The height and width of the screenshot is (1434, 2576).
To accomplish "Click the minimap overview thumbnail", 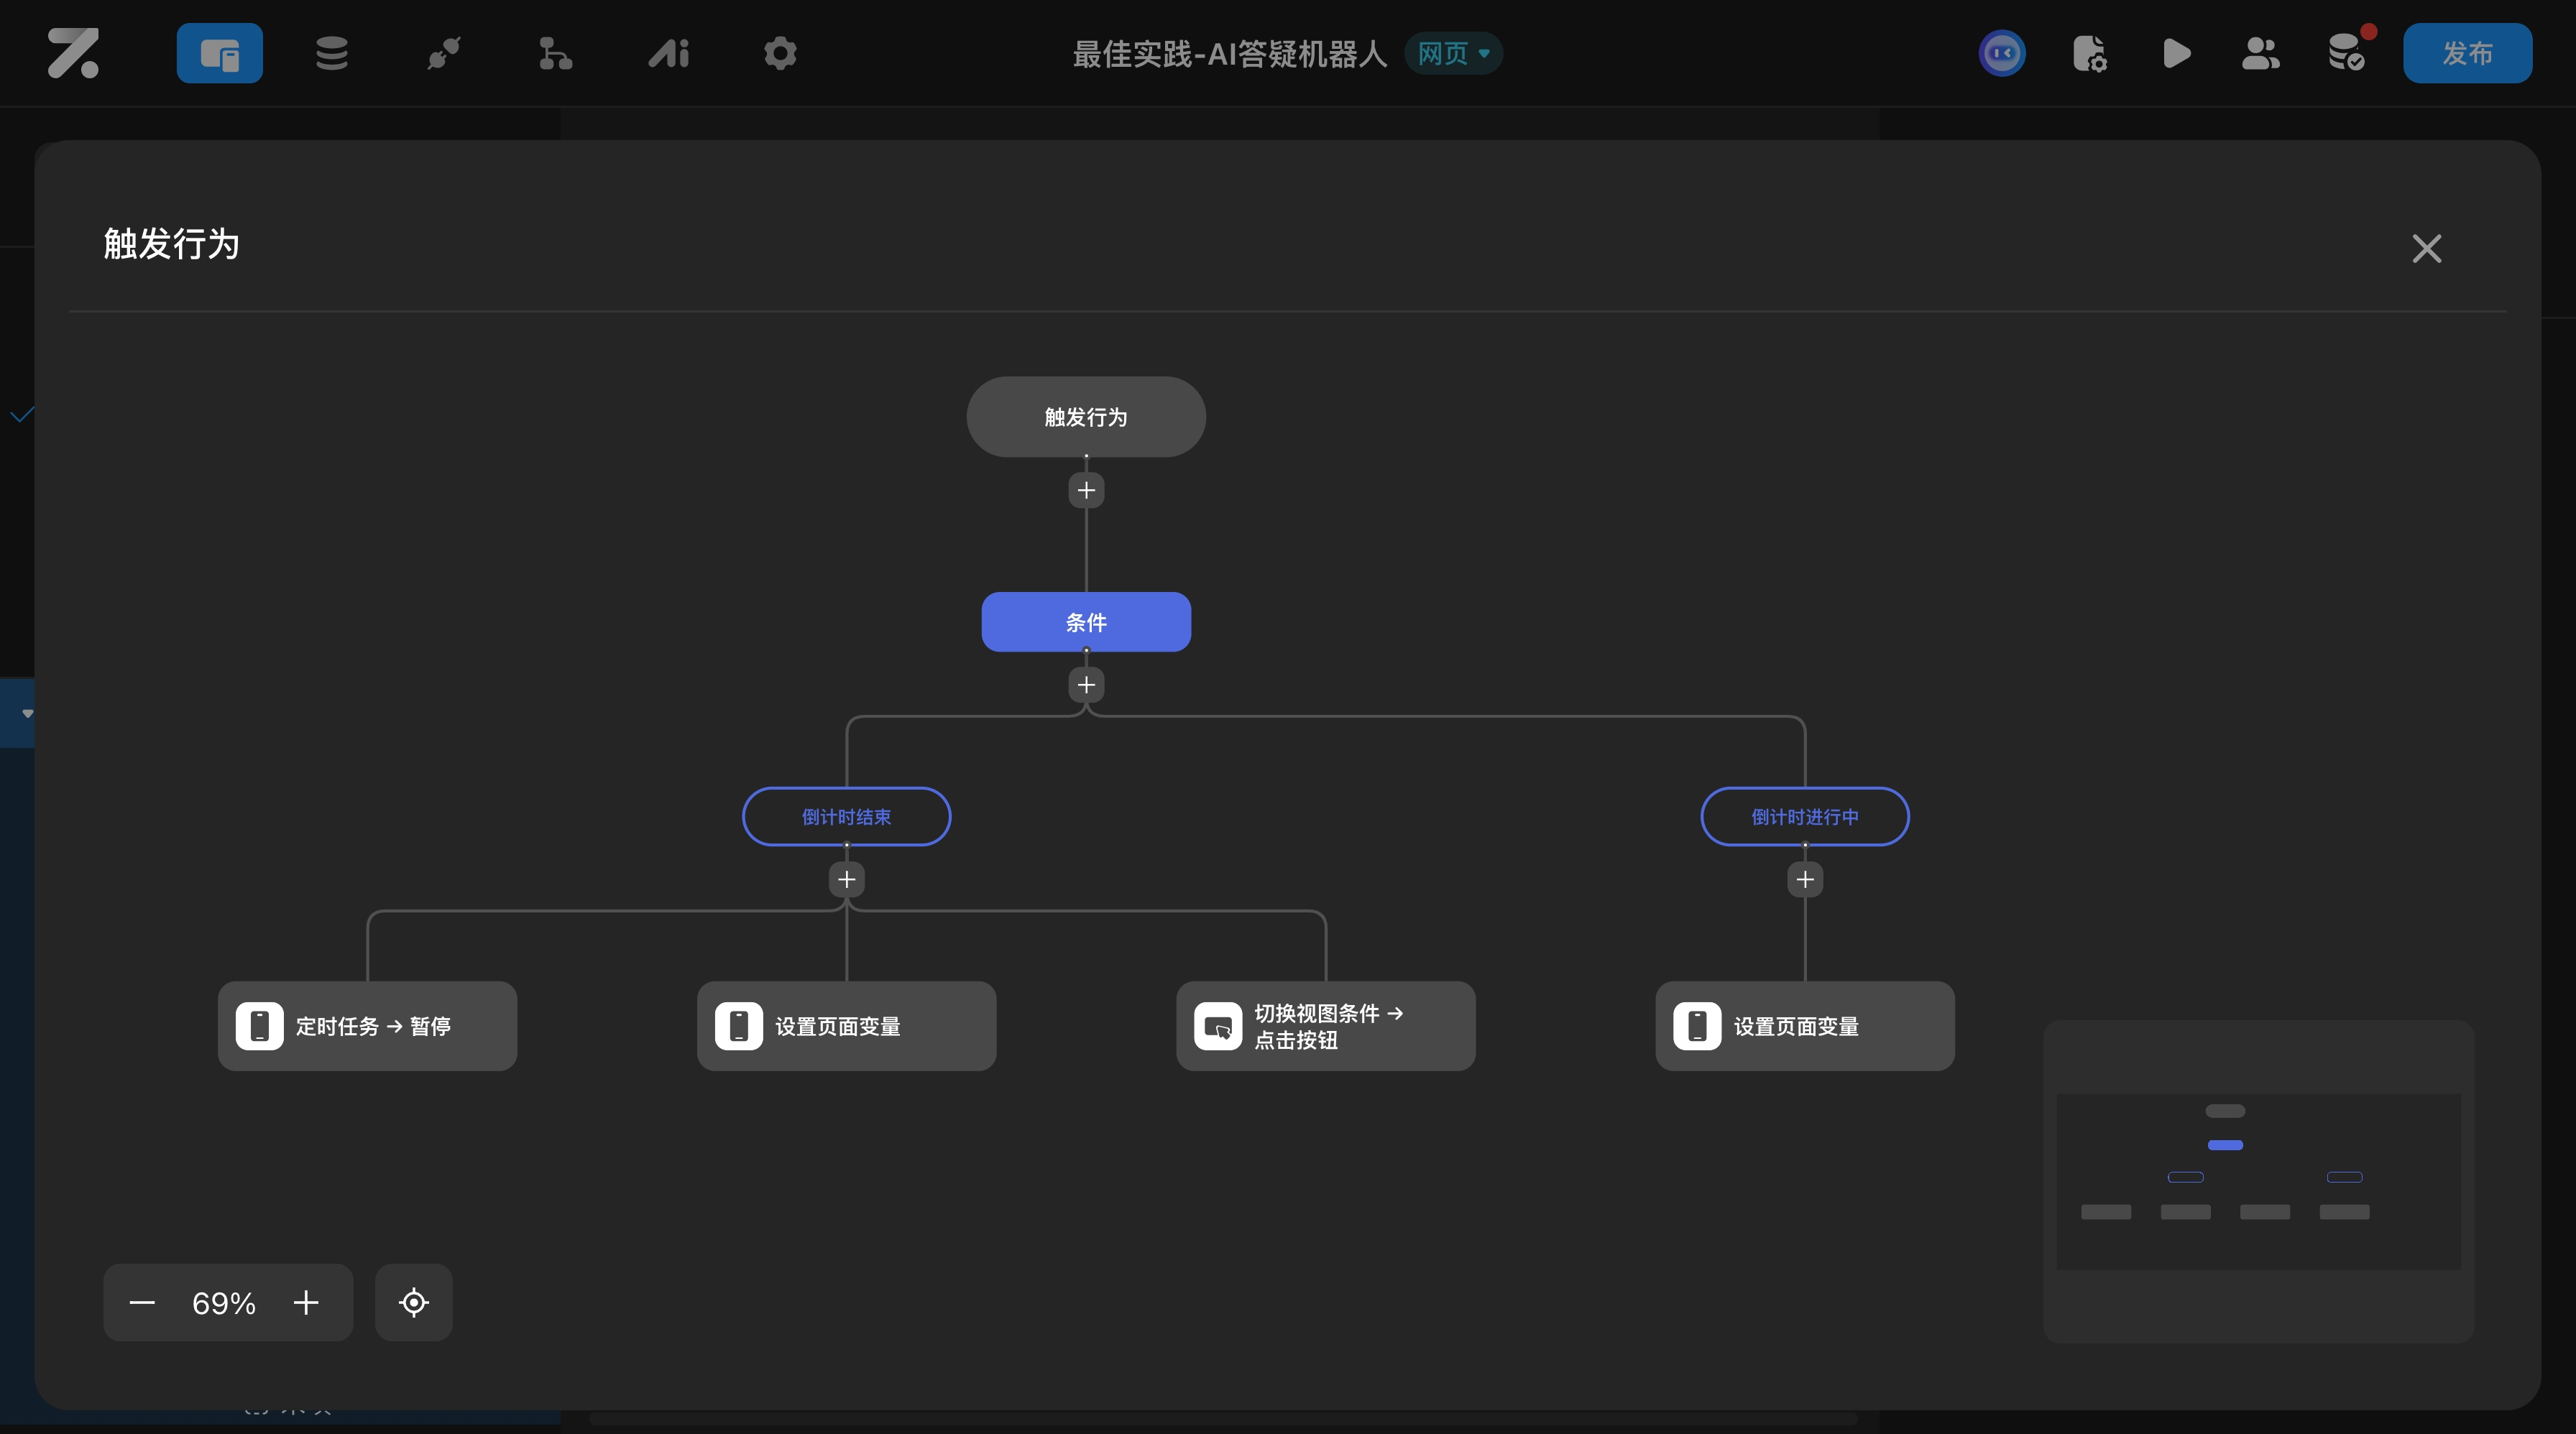I will pos(2258,1181).
